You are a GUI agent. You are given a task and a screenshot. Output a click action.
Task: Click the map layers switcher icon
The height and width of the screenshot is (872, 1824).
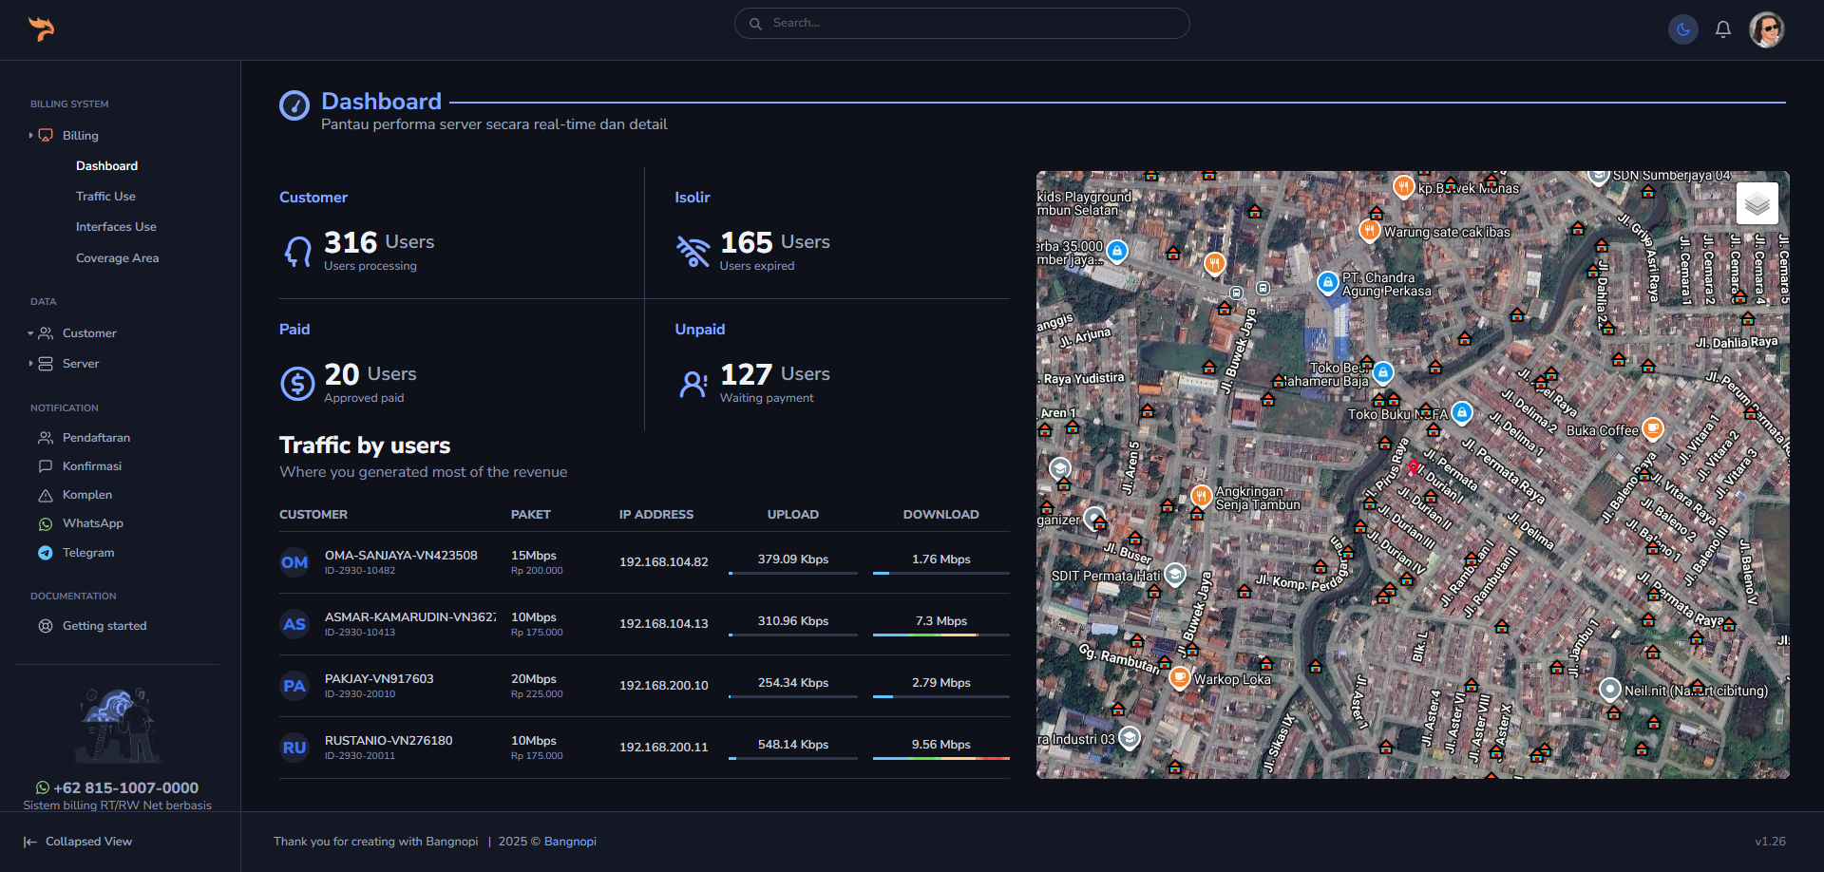click(1757, 203)
